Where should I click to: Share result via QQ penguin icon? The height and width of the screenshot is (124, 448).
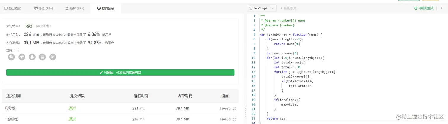tap(32, 57)
